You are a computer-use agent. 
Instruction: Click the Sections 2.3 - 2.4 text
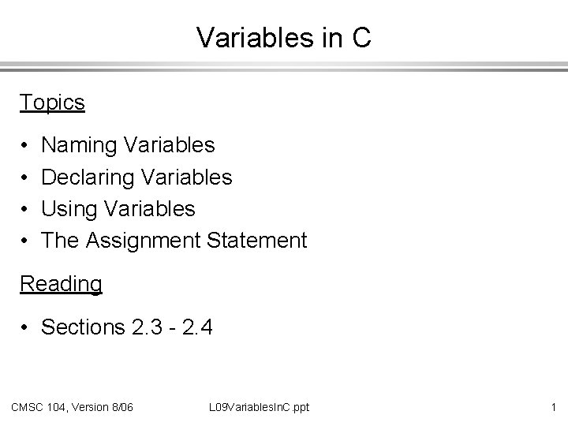pos(126,327)
